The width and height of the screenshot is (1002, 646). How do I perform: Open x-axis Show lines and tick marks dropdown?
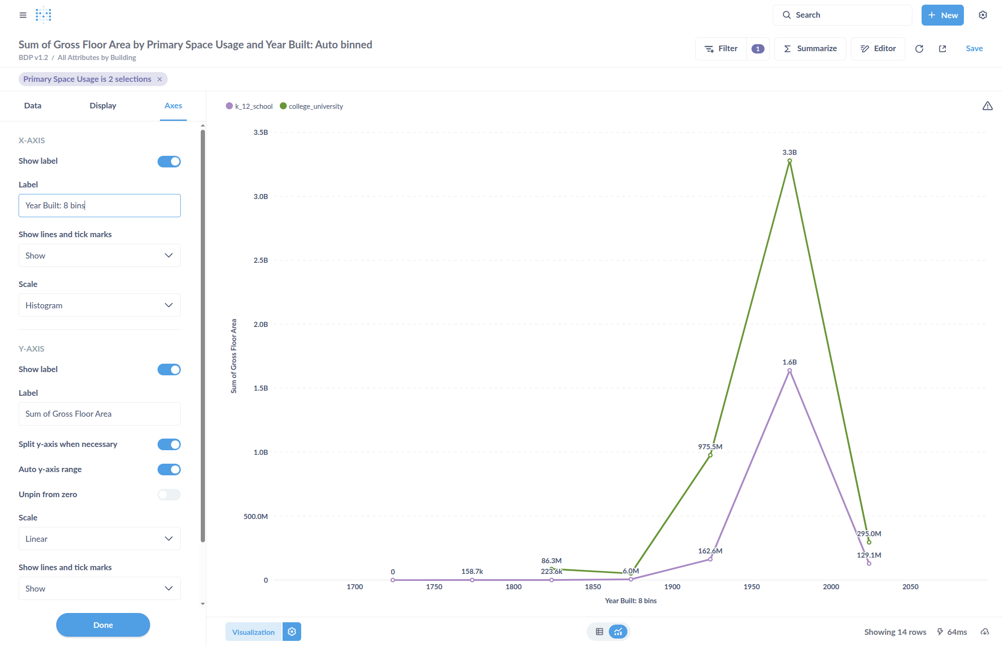(x=99, y=255)
